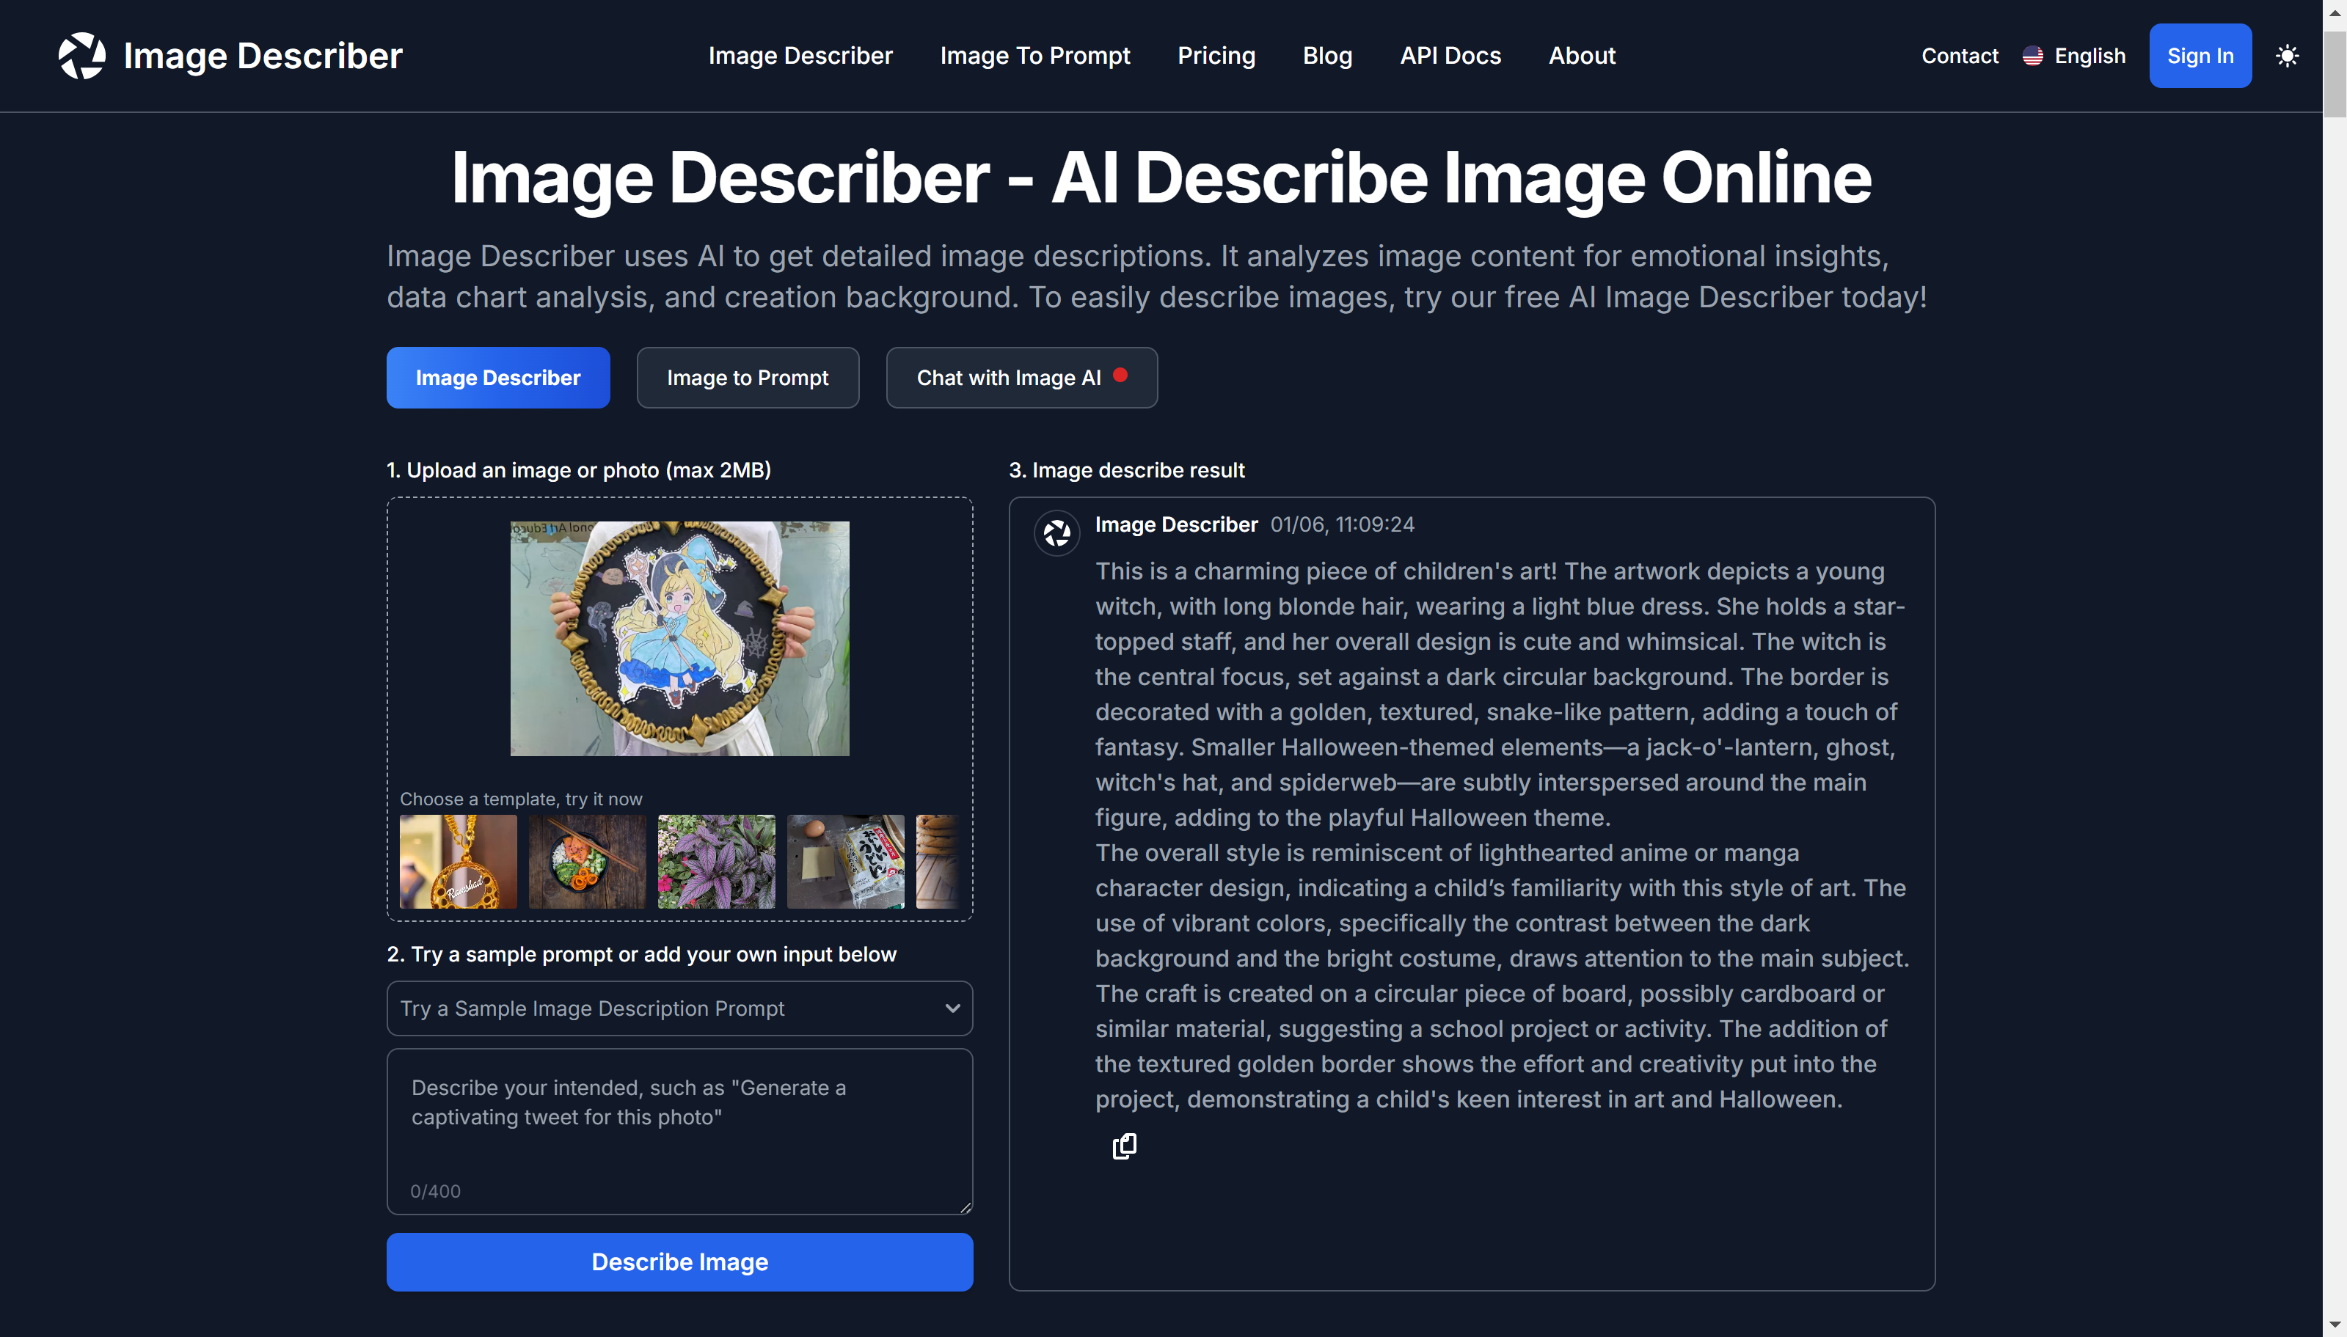Click the Image Describer shutter logo icon
Image resolution: width=2347 pixels, height=1337 pixels.
81,55
